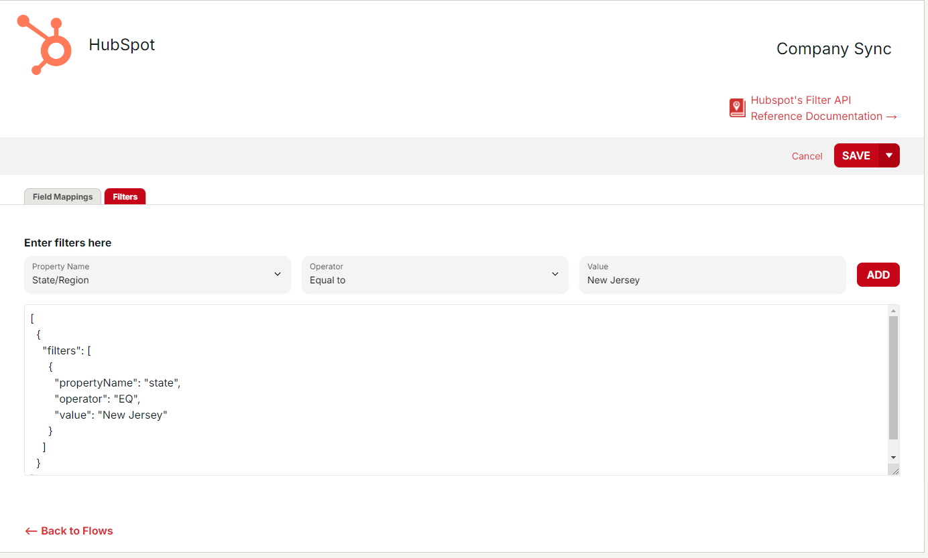
Task: Click inside the filters JSON text area
Action: pyautogui.click(x=456, y=390)
